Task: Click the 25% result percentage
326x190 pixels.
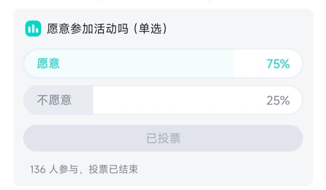Action: point(278,100)
